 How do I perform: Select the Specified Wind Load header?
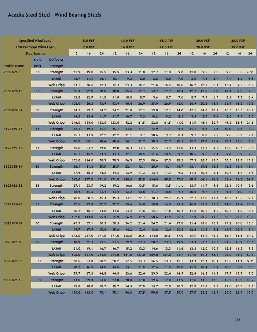click(x=35, y=41)
